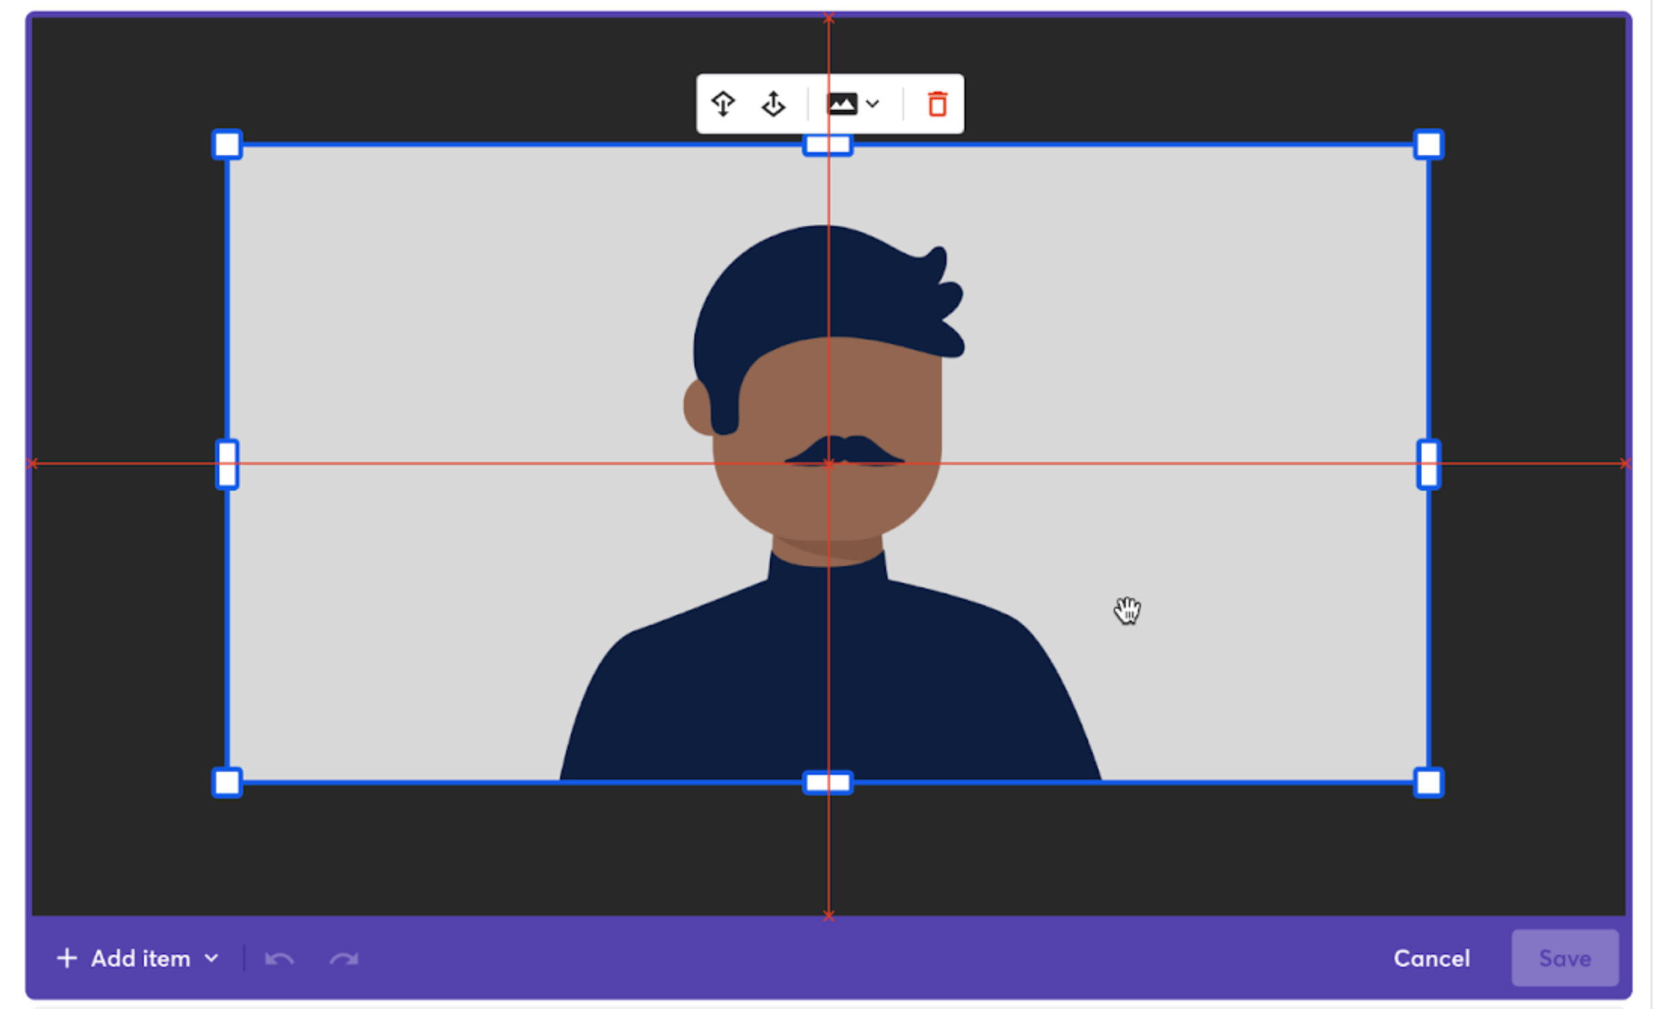Expand the image fit options chevron

tap(873, 104)
